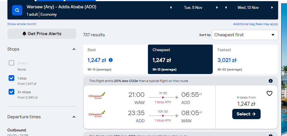Viewport: 287px width, 136px height.
Task: Open Additional bag fees may apply link
Action: 255,24
